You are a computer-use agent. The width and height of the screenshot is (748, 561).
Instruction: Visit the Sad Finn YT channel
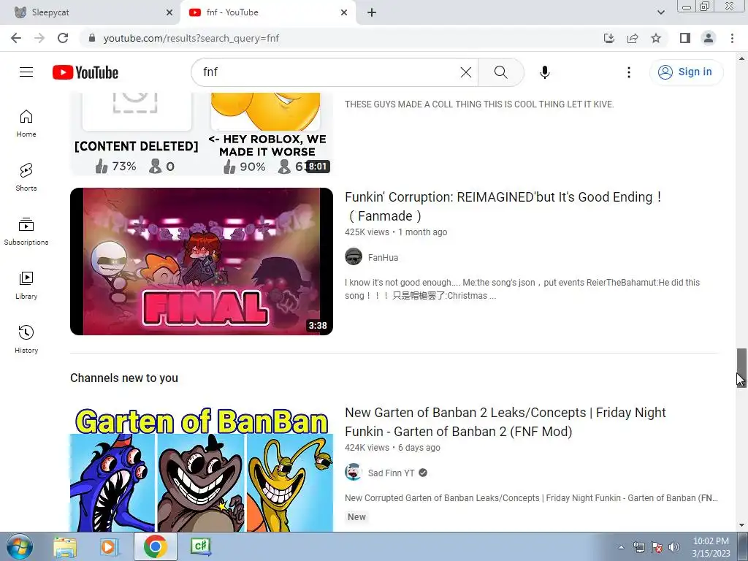click(x=391, y=473)
